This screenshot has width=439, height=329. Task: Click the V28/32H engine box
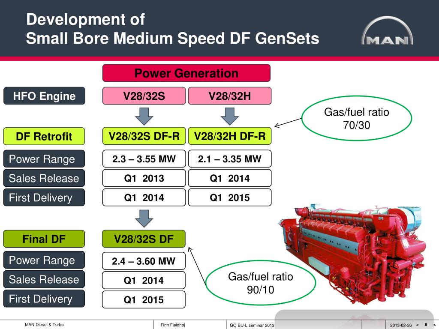[230, 96]
